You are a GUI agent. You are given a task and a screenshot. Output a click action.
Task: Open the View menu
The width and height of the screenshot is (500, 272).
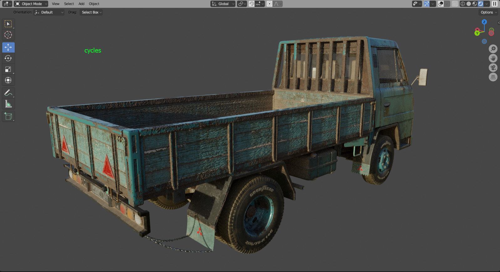point(55,4)
